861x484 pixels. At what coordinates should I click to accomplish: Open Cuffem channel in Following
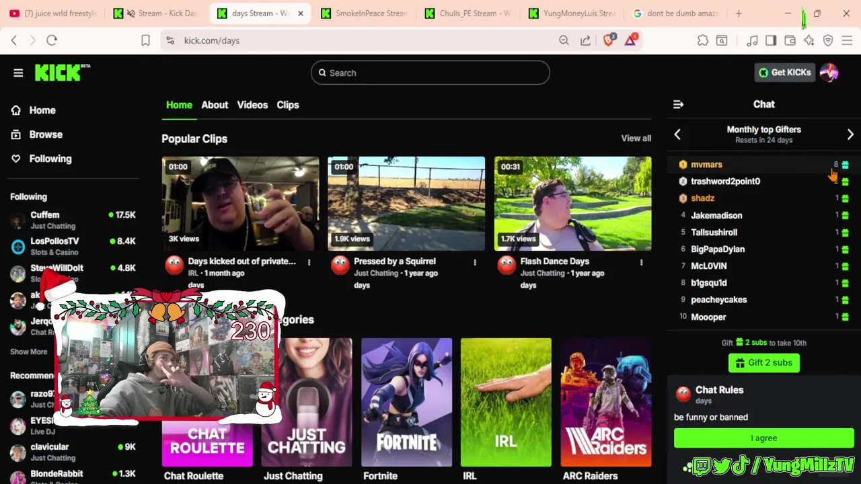pos(73,220)
